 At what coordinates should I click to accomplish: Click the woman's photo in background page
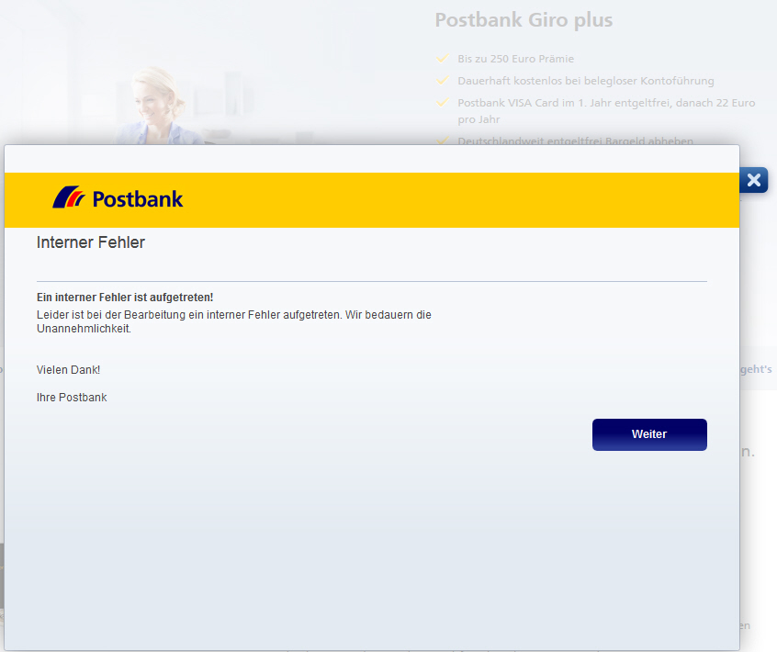(158, 107)
